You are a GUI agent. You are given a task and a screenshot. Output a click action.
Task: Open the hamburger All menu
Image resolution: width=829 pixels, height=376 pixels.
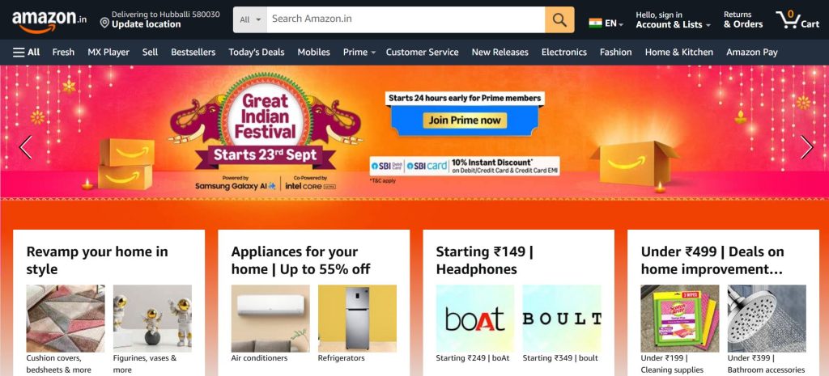pos(27,52)
